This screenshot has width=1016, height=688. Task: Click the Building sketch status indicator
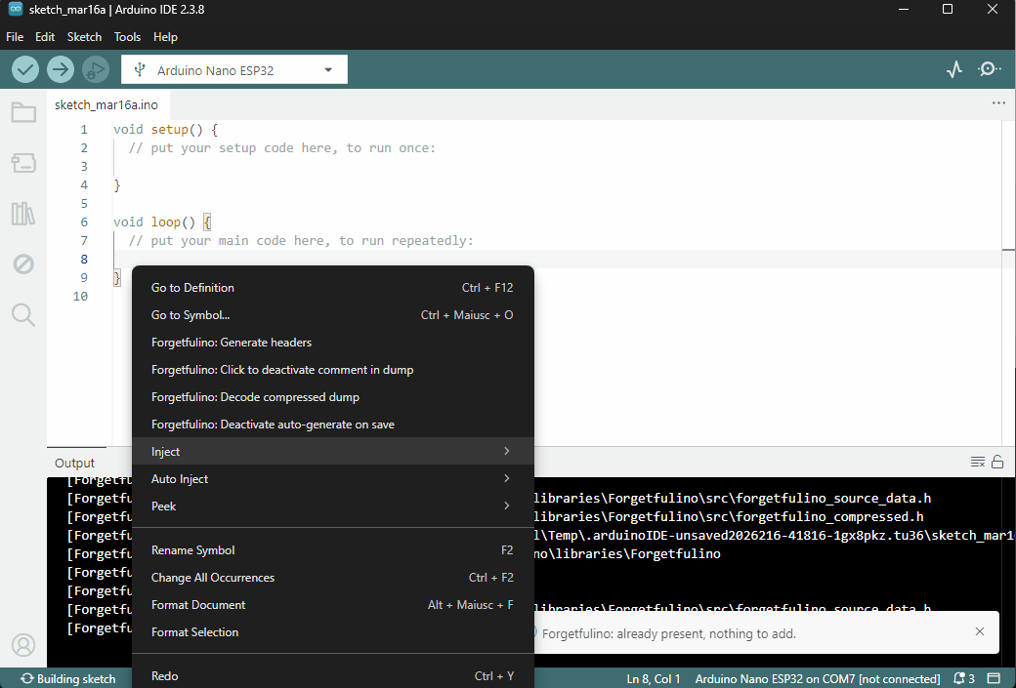pos(68,678)
